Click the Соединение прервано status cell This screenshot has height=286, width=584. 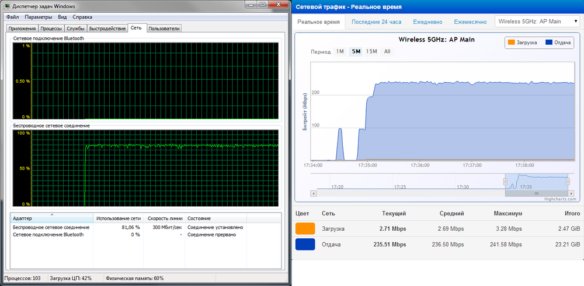pos(211,235)
